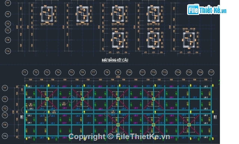This screenshot has width=239, height=144.
Task: Select the T8 grid axis bubble
Action: pos(107,72)
